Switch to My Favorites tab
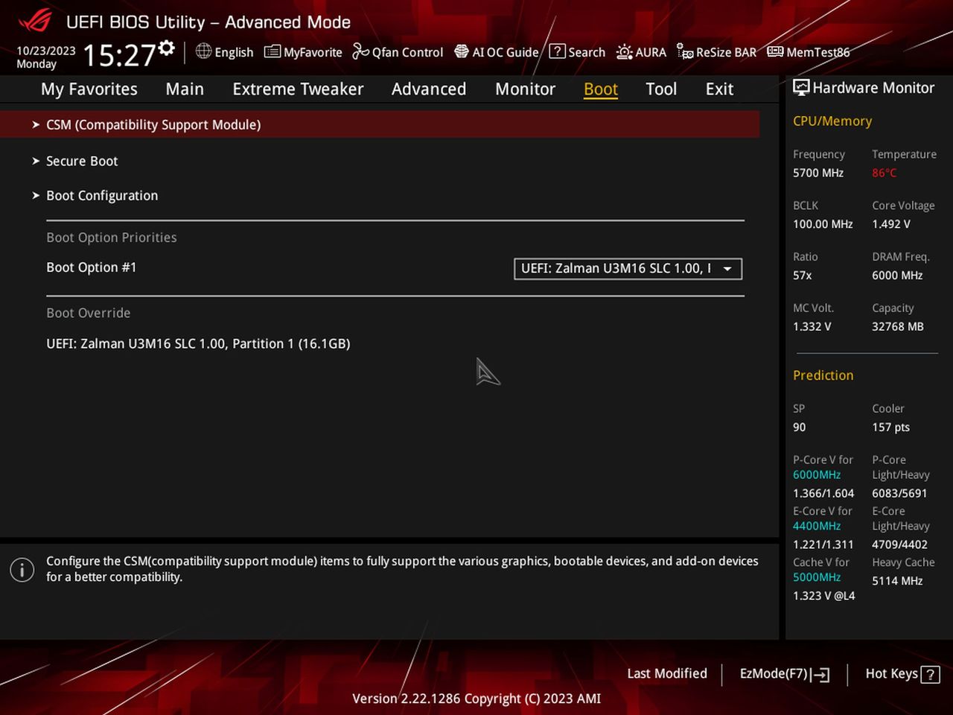Viewport: 953px width, 715px height. pos(89,89)
